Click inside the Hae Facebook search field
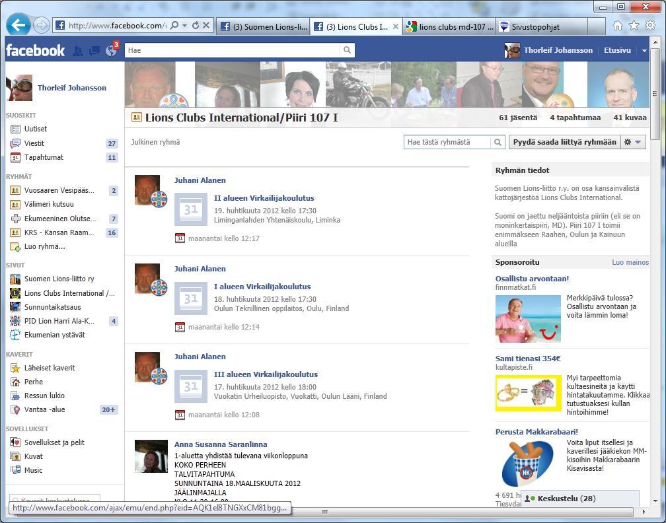The width and height of the screenshot is (666, 523). [233, 50]
